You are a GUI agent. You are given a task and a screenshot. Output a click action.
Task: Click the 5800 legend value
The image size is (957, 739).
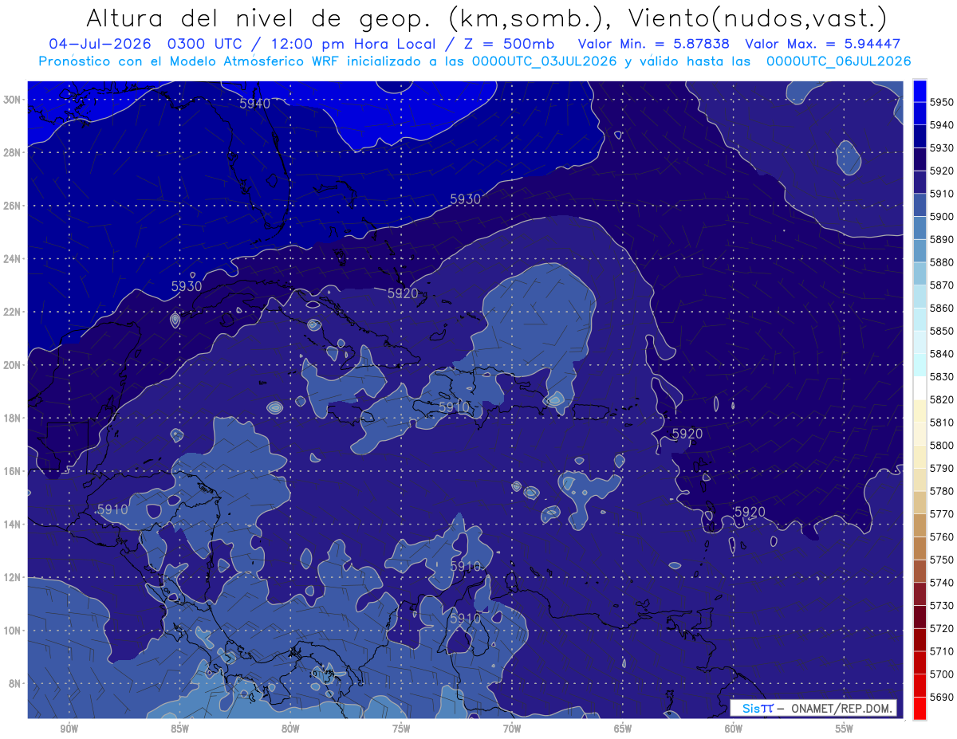pyautogui.click(x=942, y=446)
